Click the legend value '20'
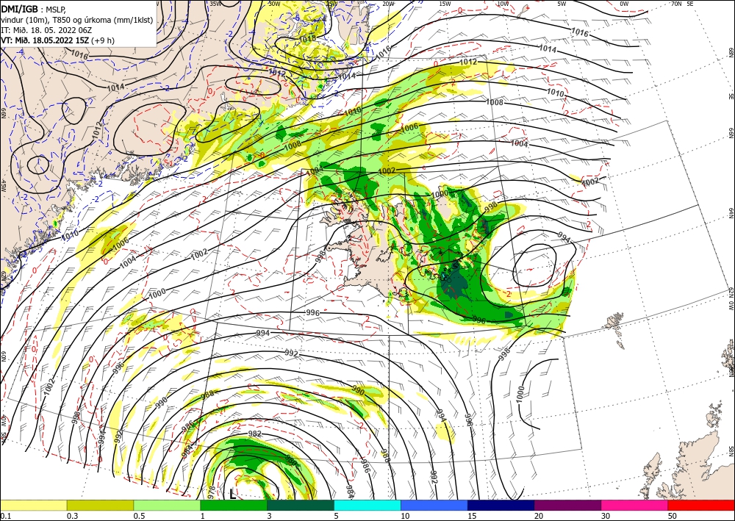This screenshot has height=521, width=735. 539,516
